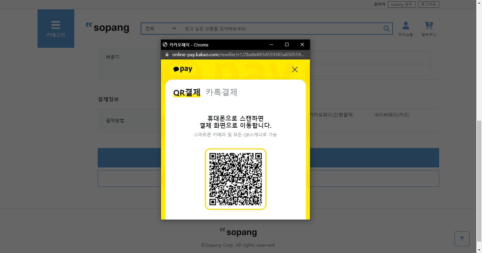Close the Kakao Pay payment panel with X
The width and height of the screenshot is (482, 253).
295,70
